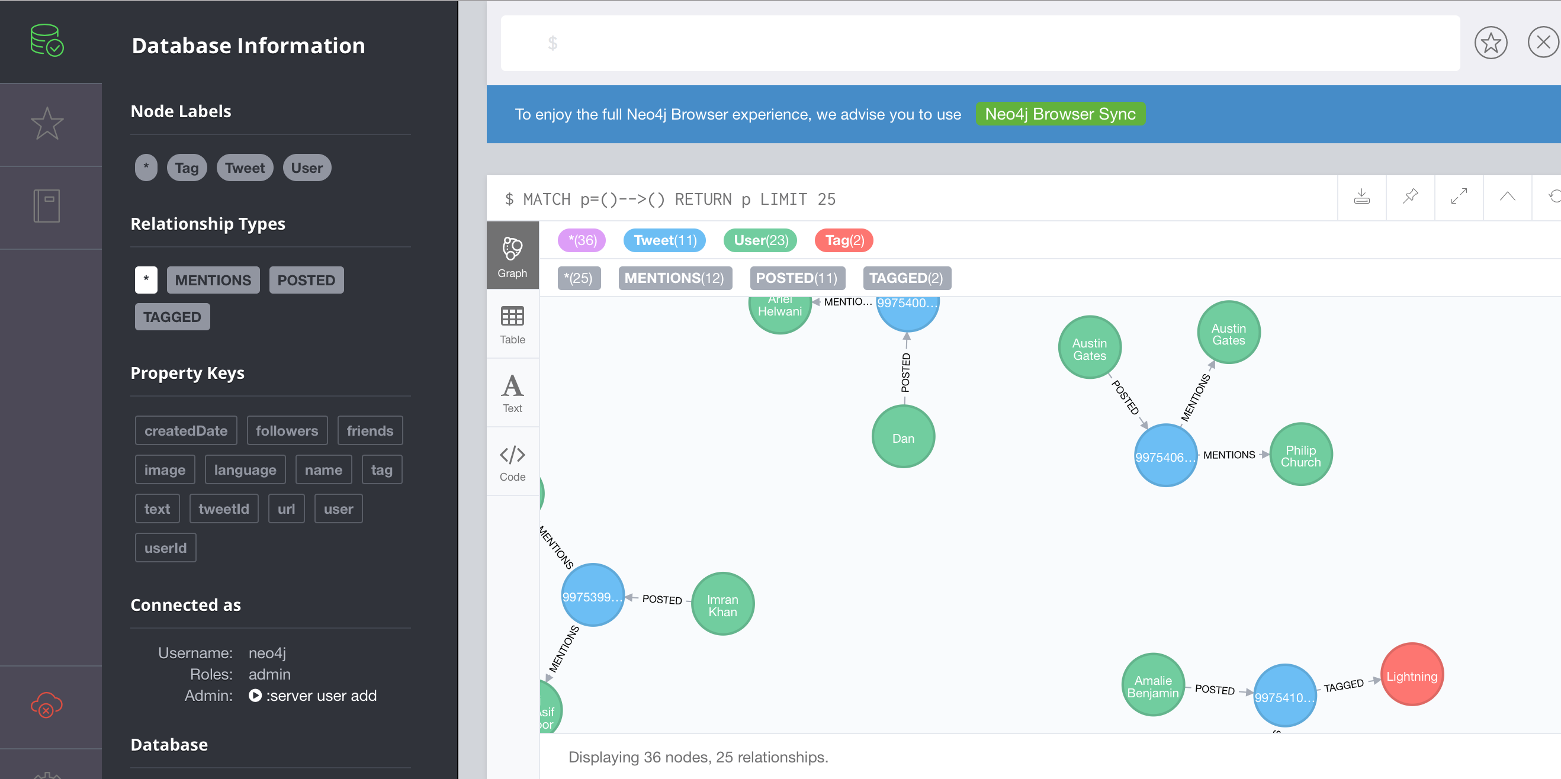Switch to the Table view tab
Screen dimensions: 1561x779
click(x=512, y=325)
